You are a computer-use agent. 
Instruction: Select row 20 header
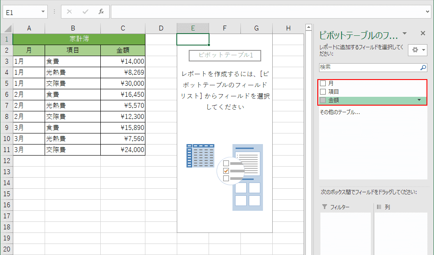click(x=7, y=249)
